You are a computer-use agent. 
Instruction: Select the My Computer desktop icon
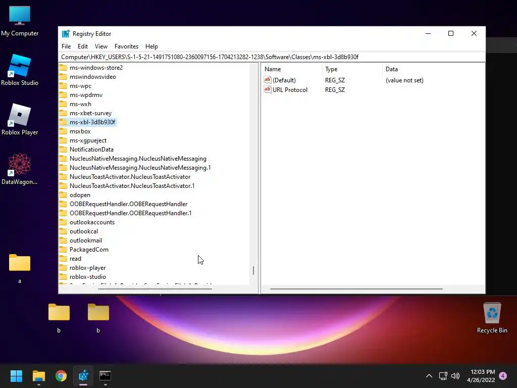point(20,21)
